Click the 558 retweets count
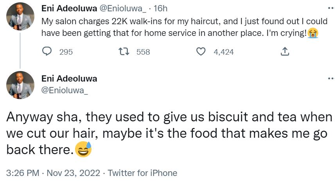 click(x=143, y=52)
